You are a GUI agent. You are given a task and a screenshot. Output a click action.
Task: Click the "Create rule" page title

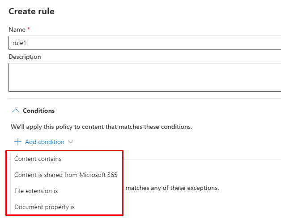31,12
